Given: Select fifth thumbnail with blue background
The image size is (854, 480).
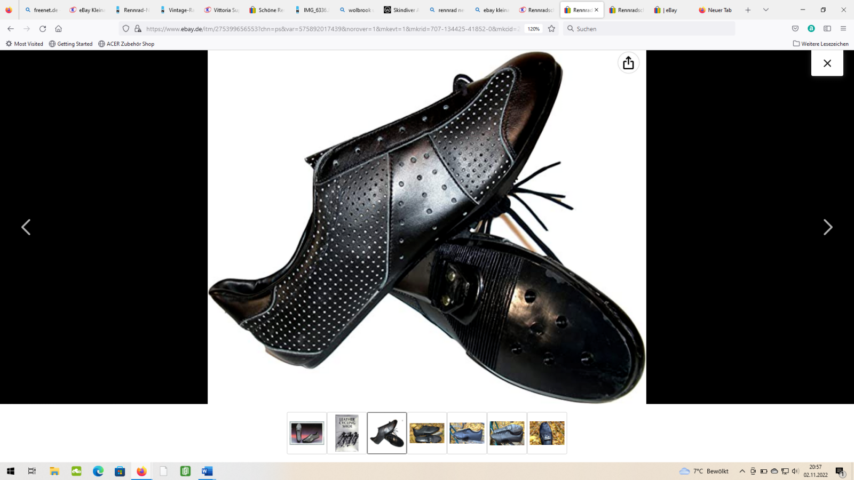Looking at the screenshot, I should 467,433.
